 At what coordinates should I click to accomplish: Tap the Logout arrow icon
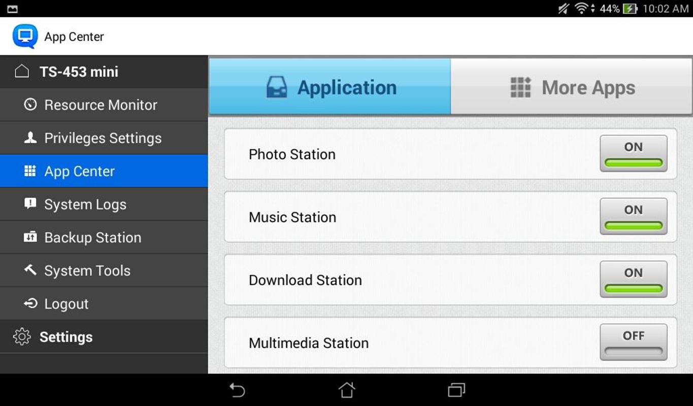tap(30, 303)
